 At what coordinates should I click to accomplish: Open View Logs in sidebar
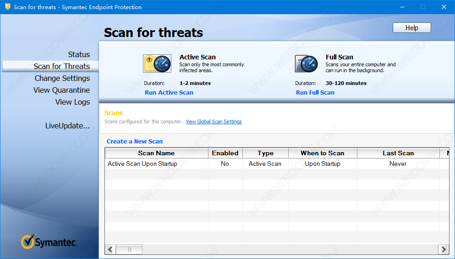point(72,102)
